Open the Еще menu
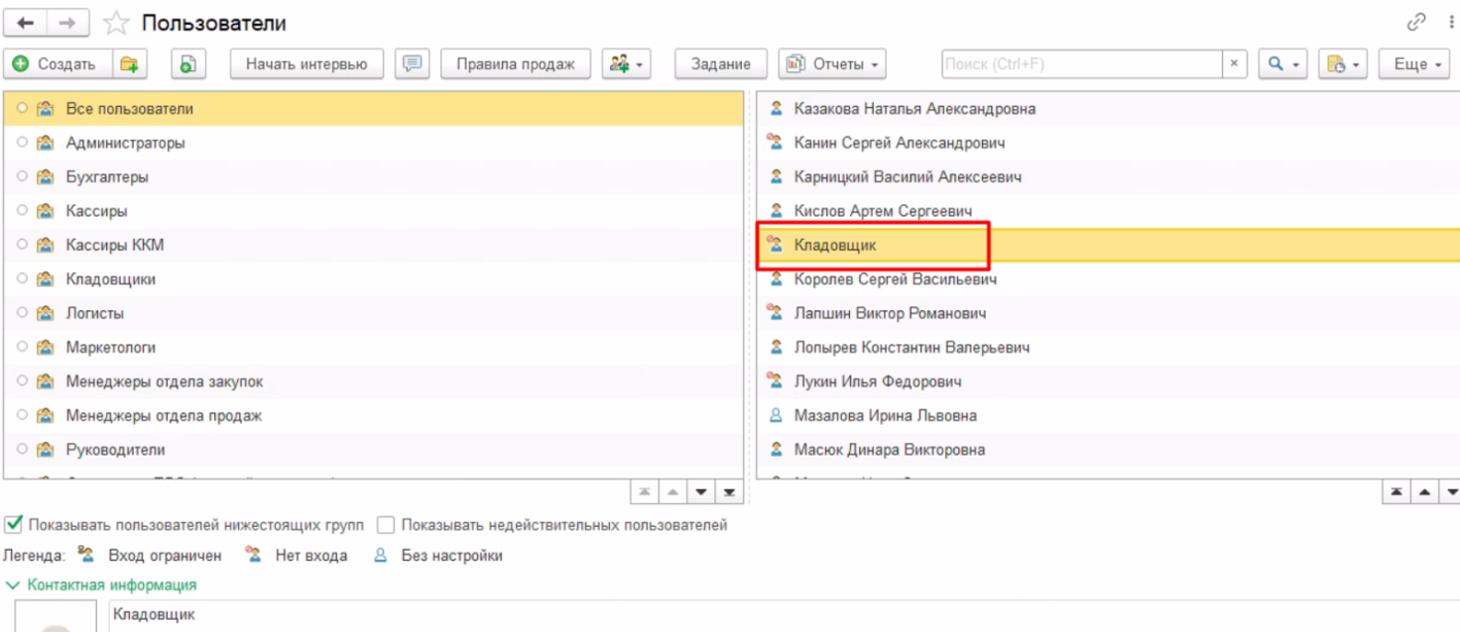 [x=1416, y=64]
